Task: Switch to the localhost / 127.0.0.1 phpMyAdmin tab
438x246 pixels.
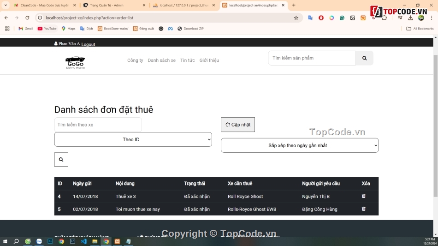Action: (184, 6)
